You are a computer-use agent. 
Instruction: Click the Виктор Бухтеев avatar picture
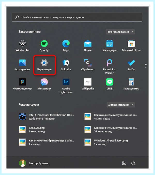pos(22,163)
